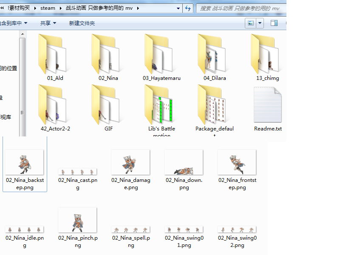Viewport: 340px width, 255px height.
Task: Open the 包含到库中 menu
Action: (x=14, y=23)
